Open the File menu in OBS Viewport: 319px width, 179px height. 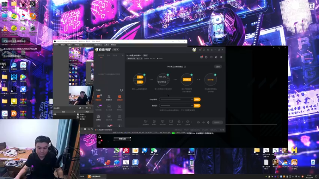56,45
